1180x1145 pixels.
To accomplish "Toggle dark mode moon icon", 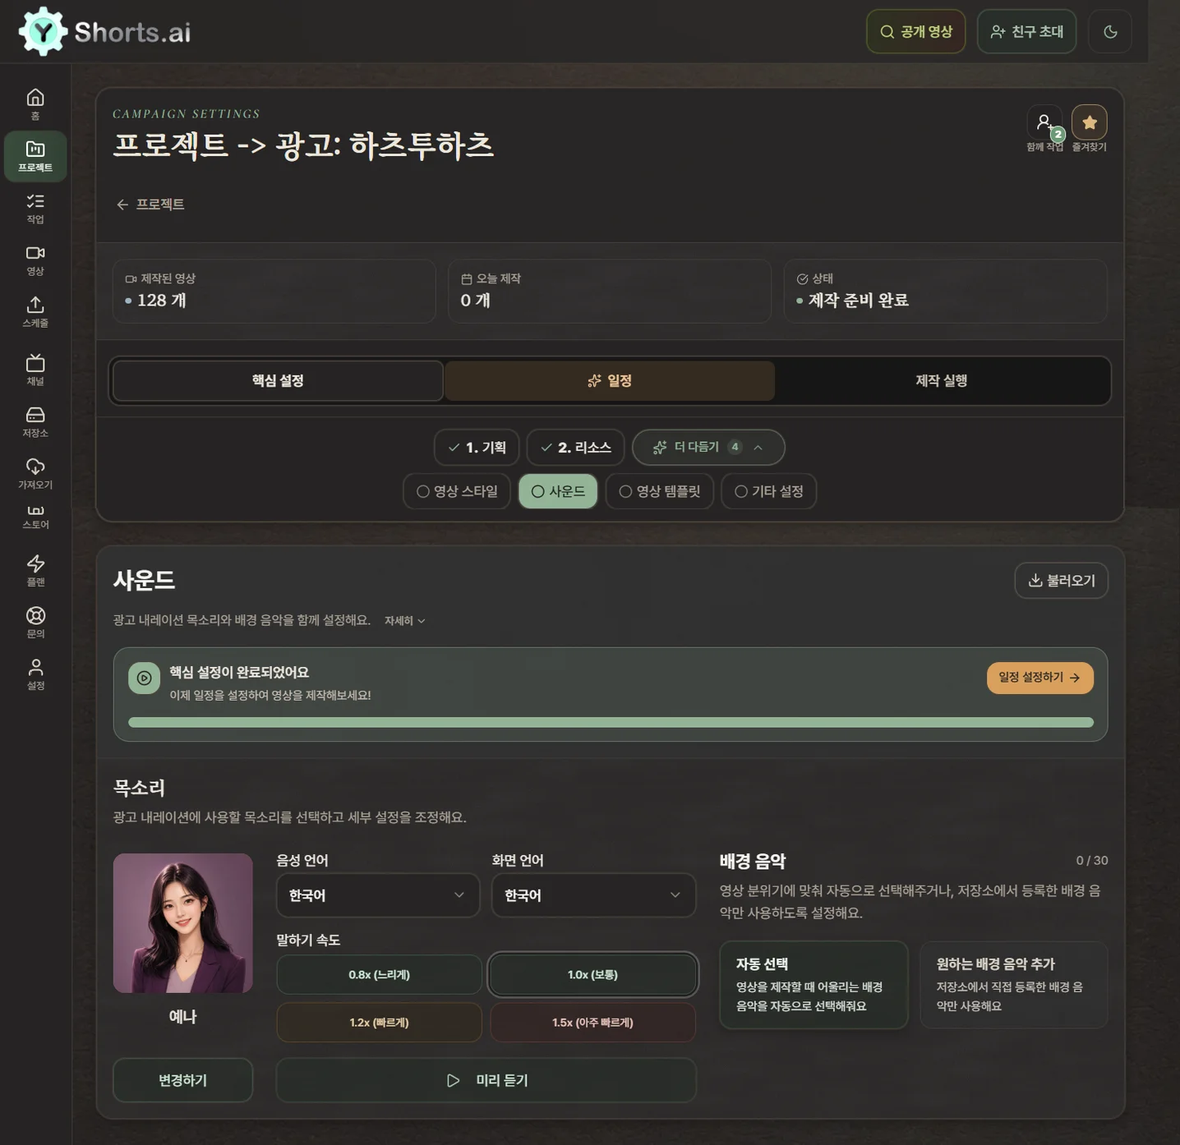I will (1110, 31).
